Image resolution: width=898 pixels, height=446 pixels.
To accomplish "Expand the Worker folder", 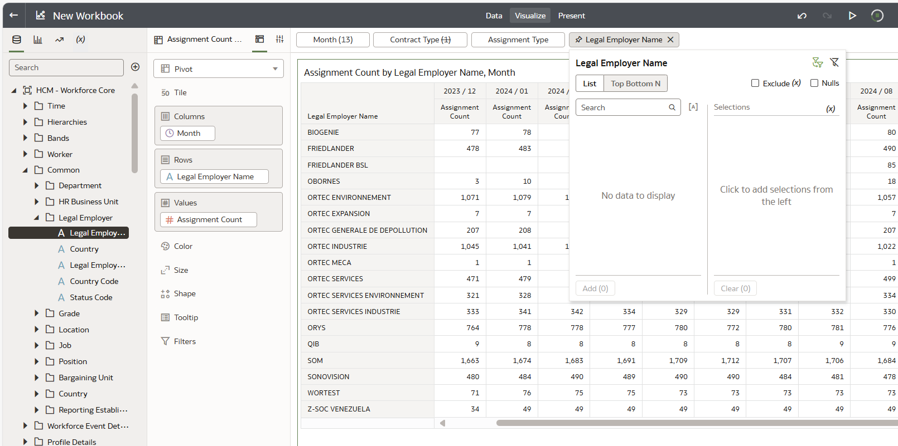I will pyautogui.click(x=25, y=154).
